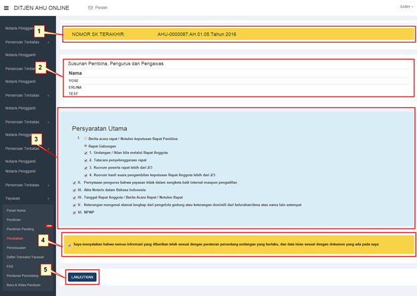Expand the Yayasan sidebar menu
Screen dimensions: 417x296
[27, 198]
